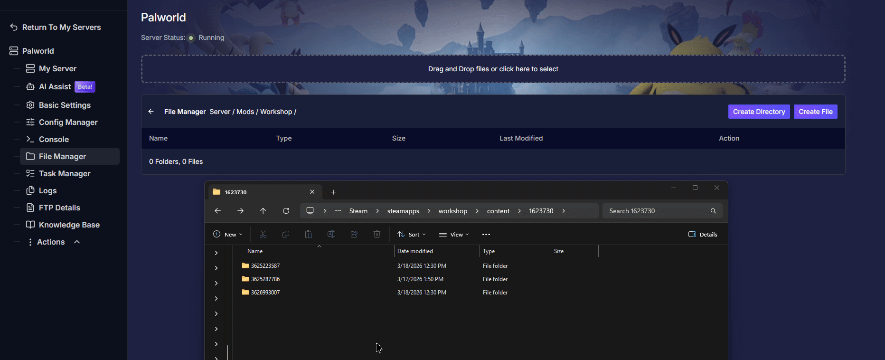Click the delete trash icon in Explorer toolbar
Screen dimensions: 885x360
pyautogui.click(x=377, y=234)
